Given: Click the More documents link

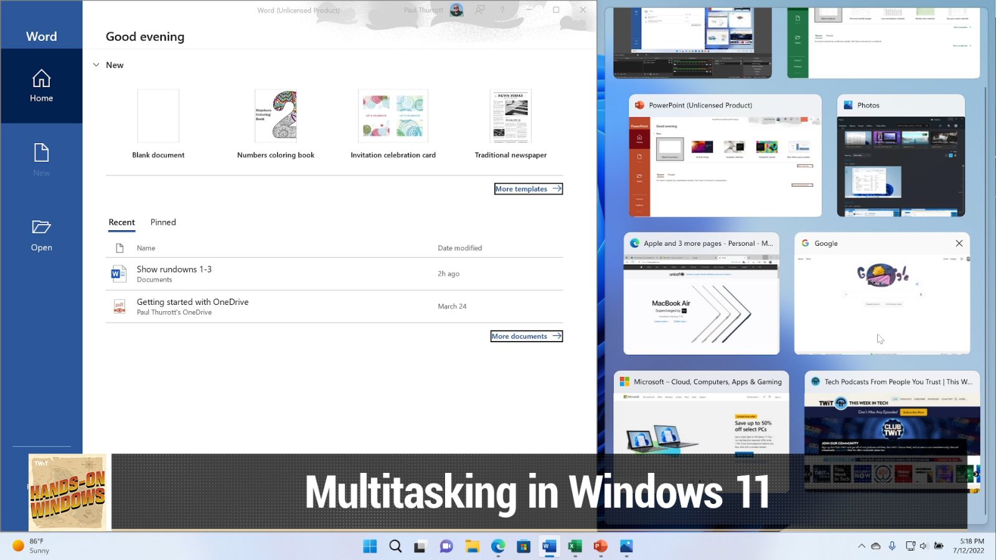Looking at the screenshot, I should coord(526,336).
